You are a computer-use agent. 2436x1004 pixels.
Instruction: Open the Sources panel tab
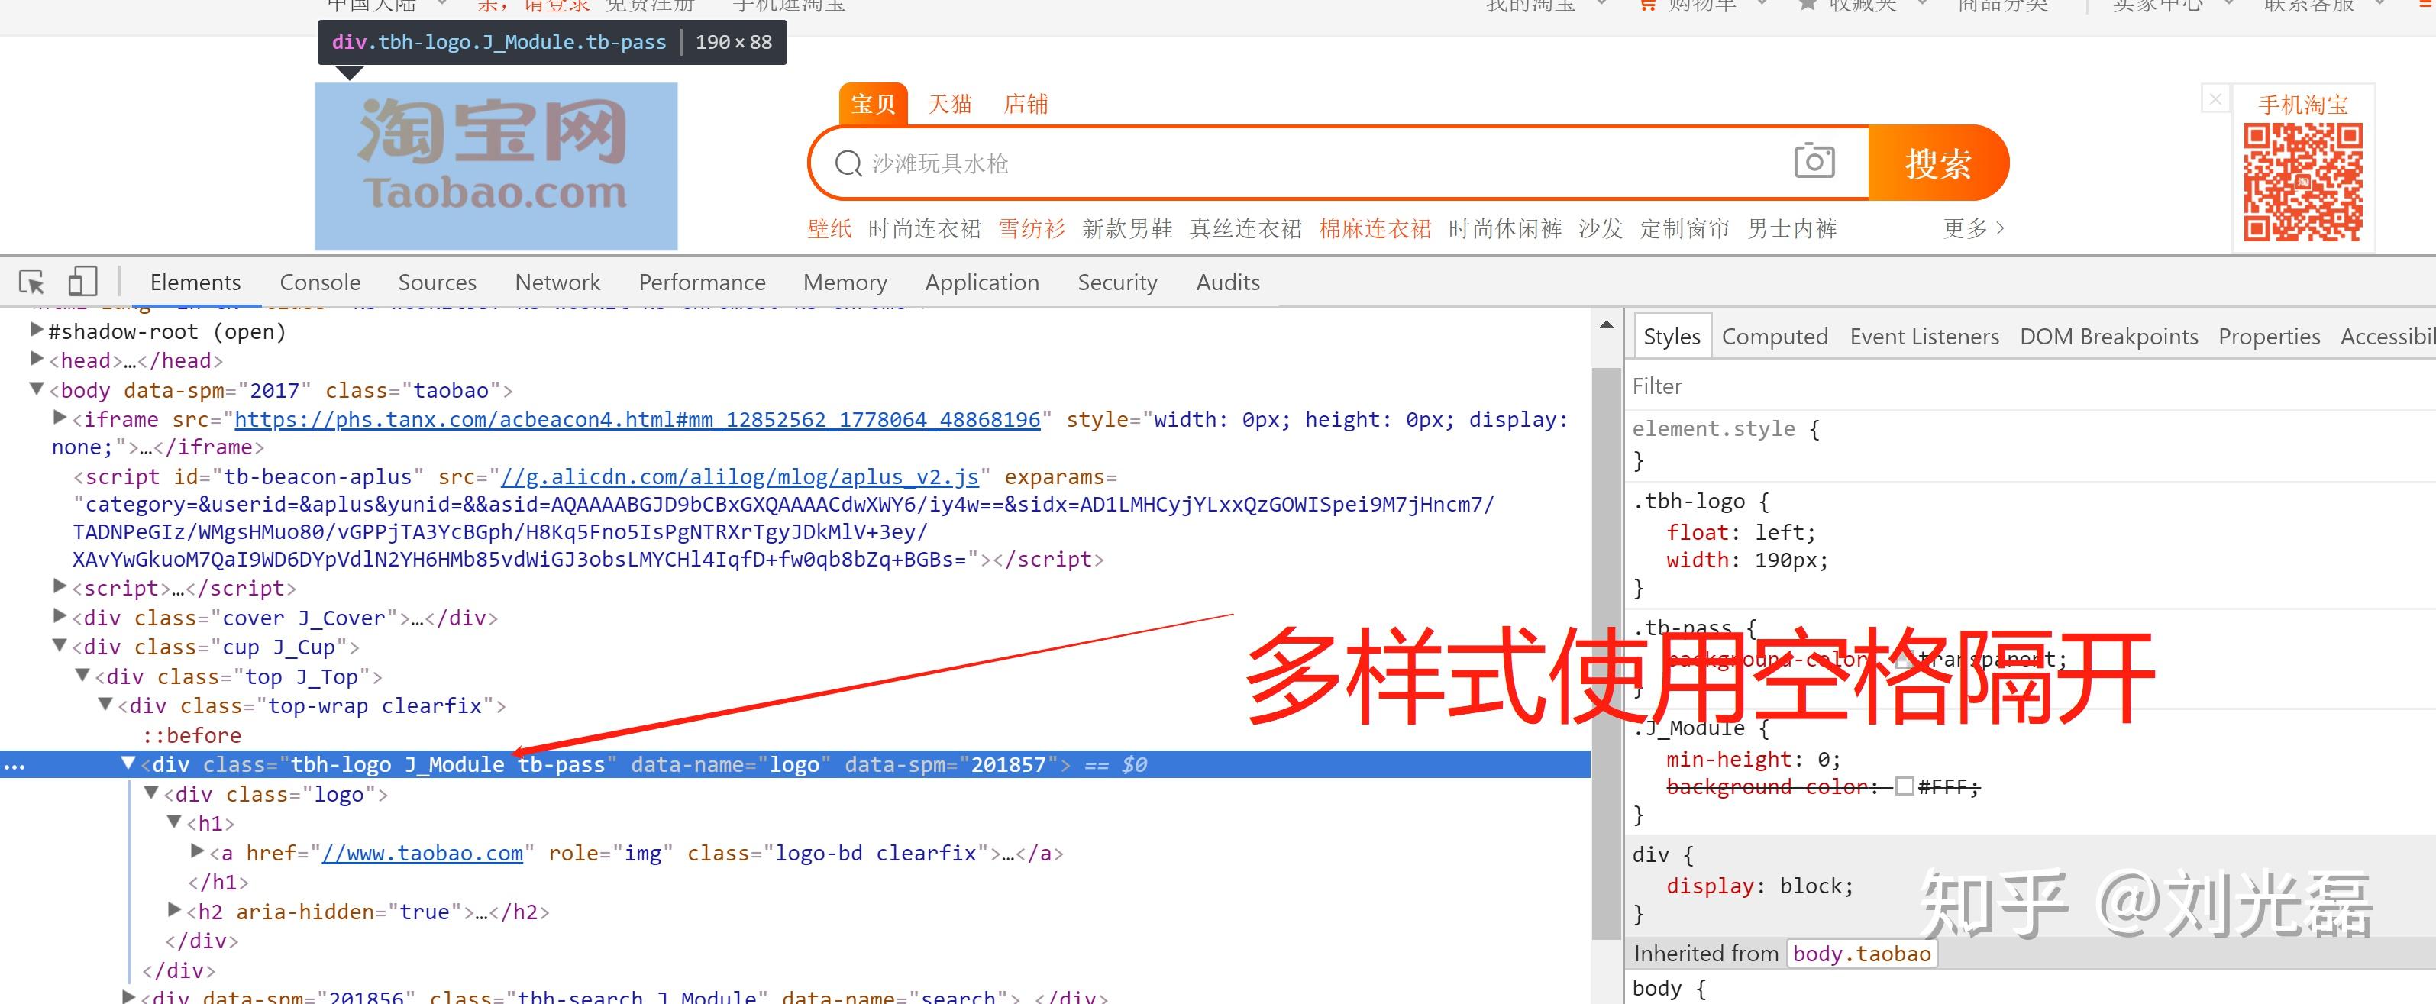[437, 282]
